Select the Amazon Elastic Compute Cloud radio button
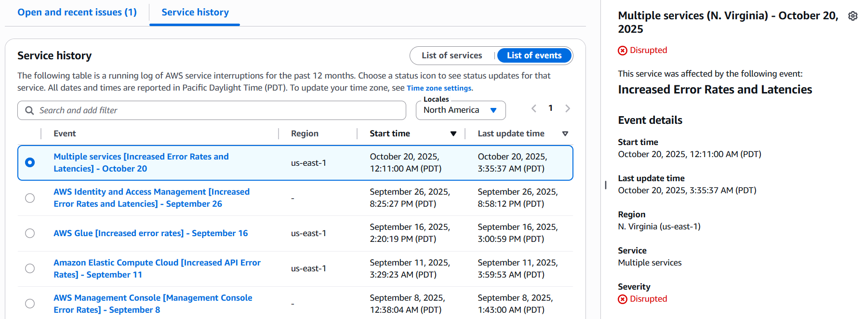 point(30,268)
